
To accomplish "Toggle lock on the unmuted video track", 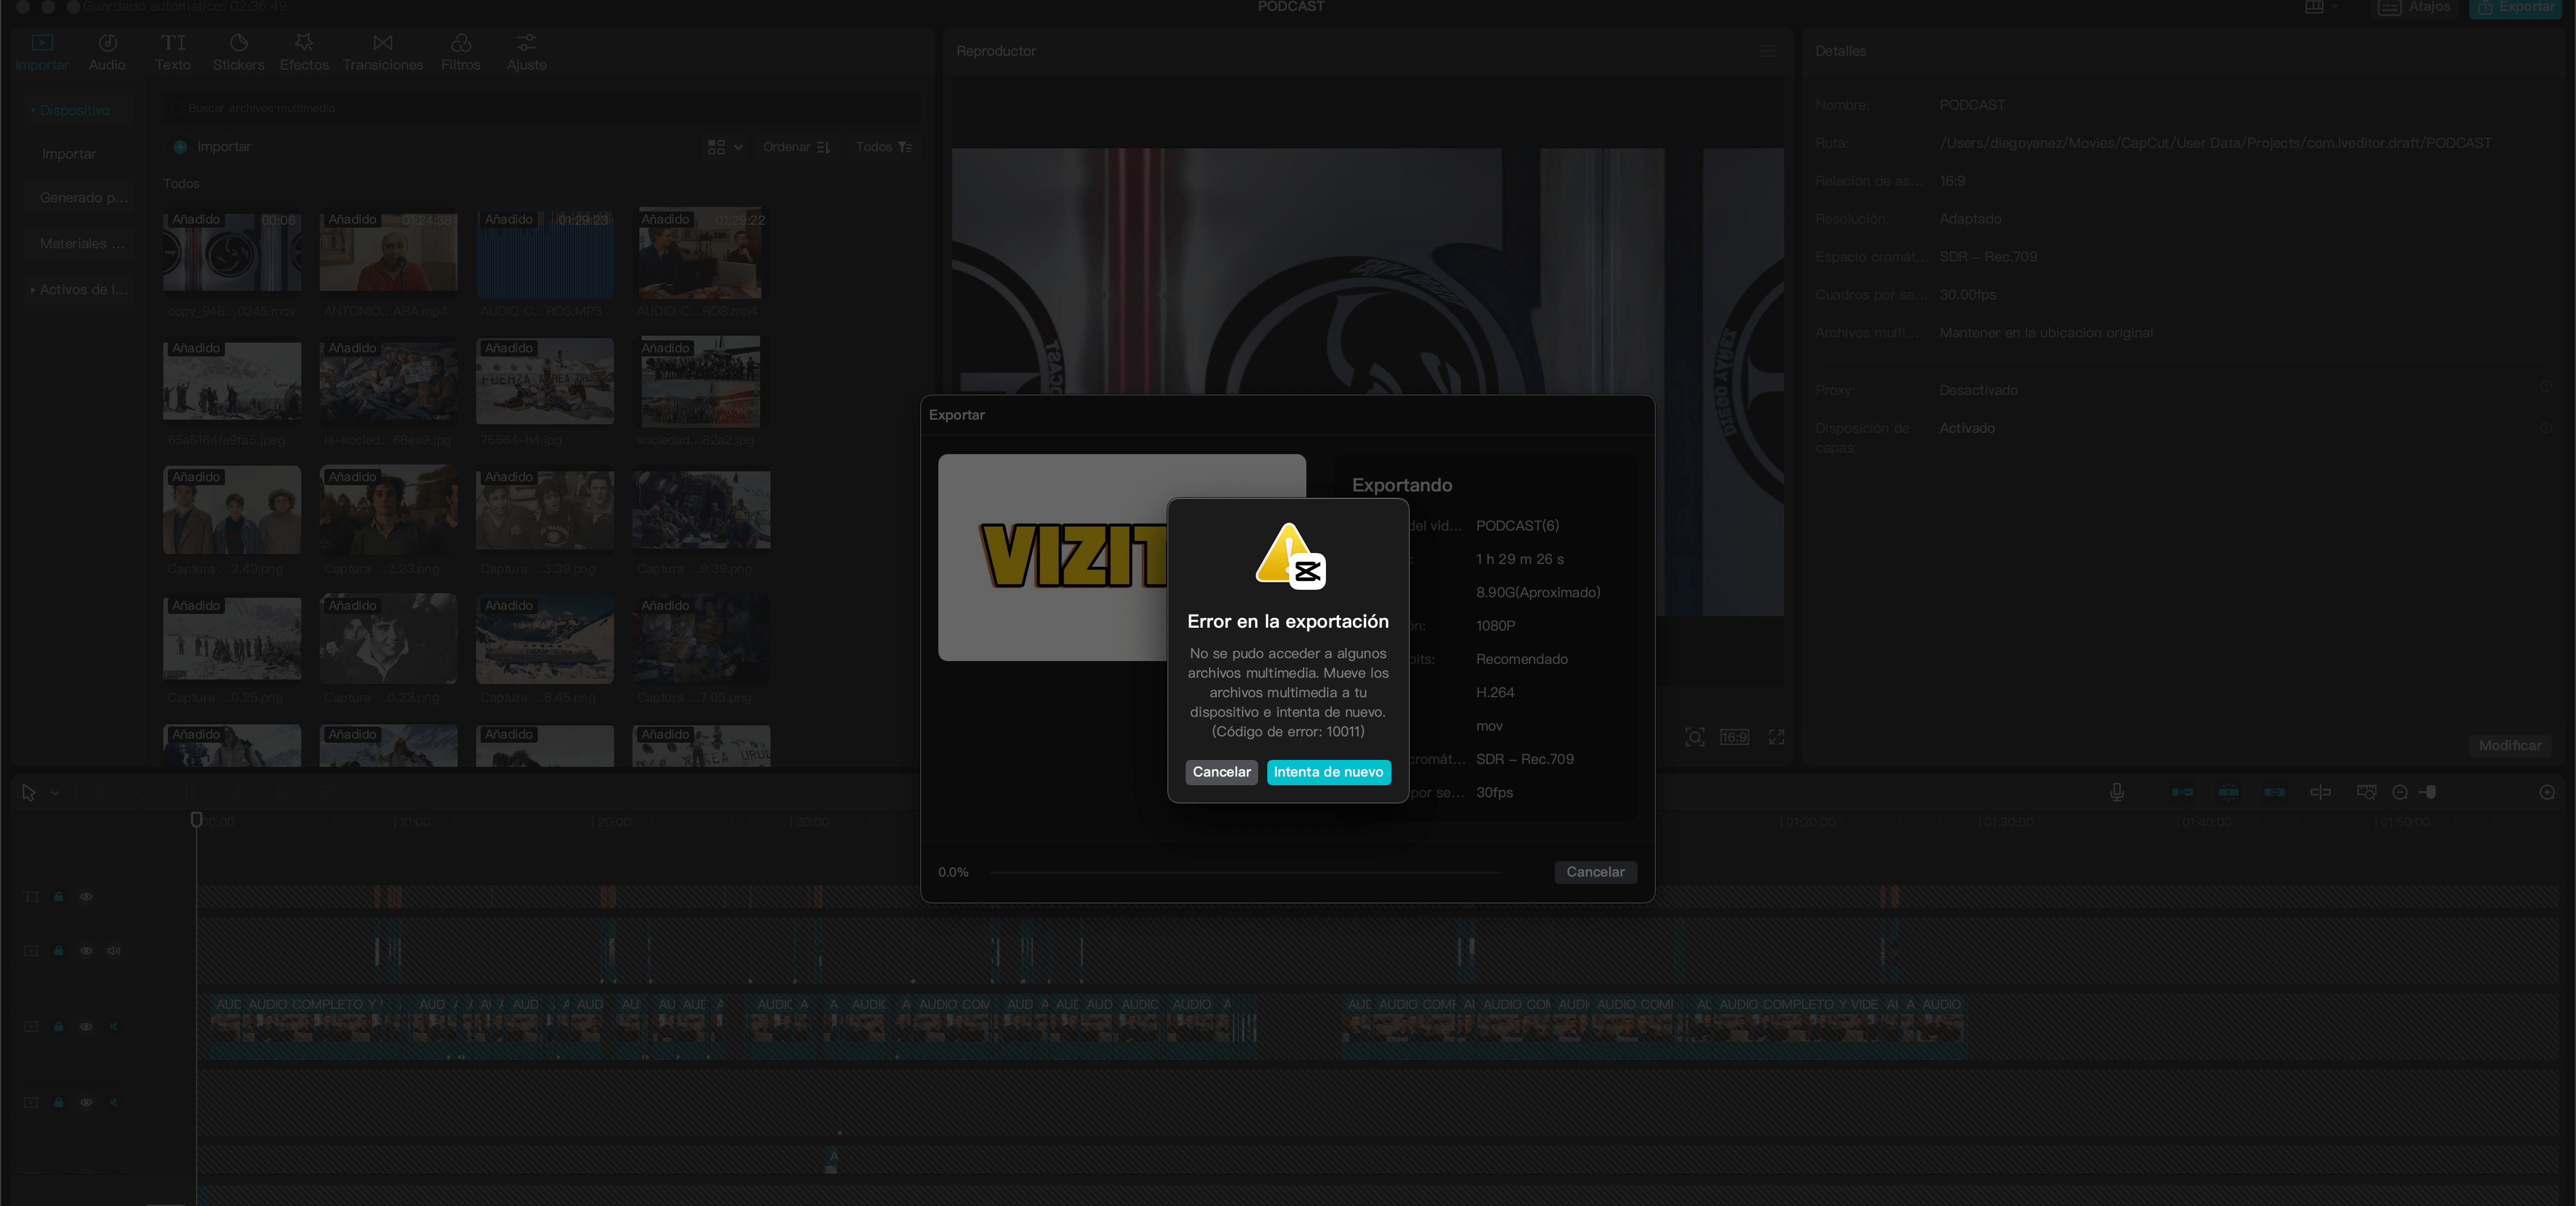I will (x=59, y=951).
